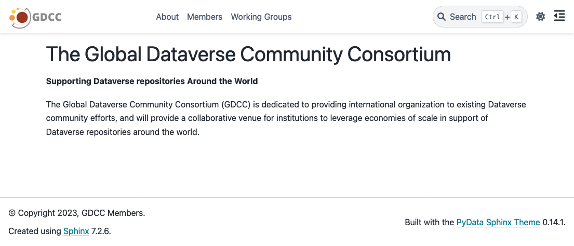Open the PyData Sphinx Theme link

498,222
